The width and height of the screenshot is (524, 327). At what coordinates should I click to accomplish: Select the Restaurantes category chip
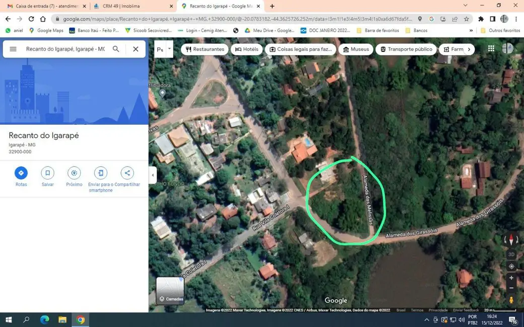click(205, 49)
